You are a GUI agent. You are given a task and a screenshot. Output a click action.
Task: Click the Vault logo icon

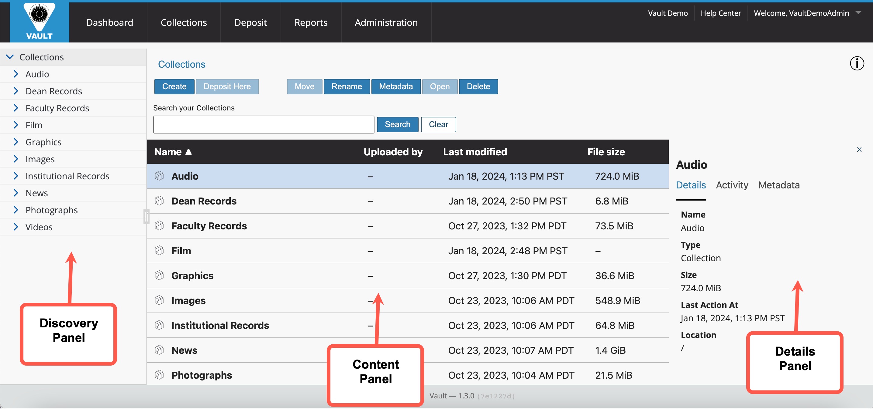click(39, 21)
